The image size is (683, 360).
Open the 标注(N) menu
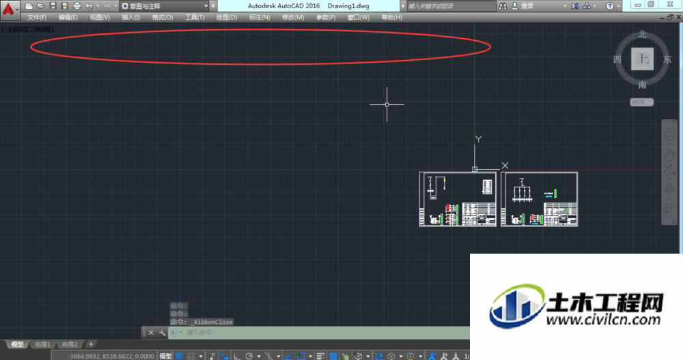click(259, 18)
